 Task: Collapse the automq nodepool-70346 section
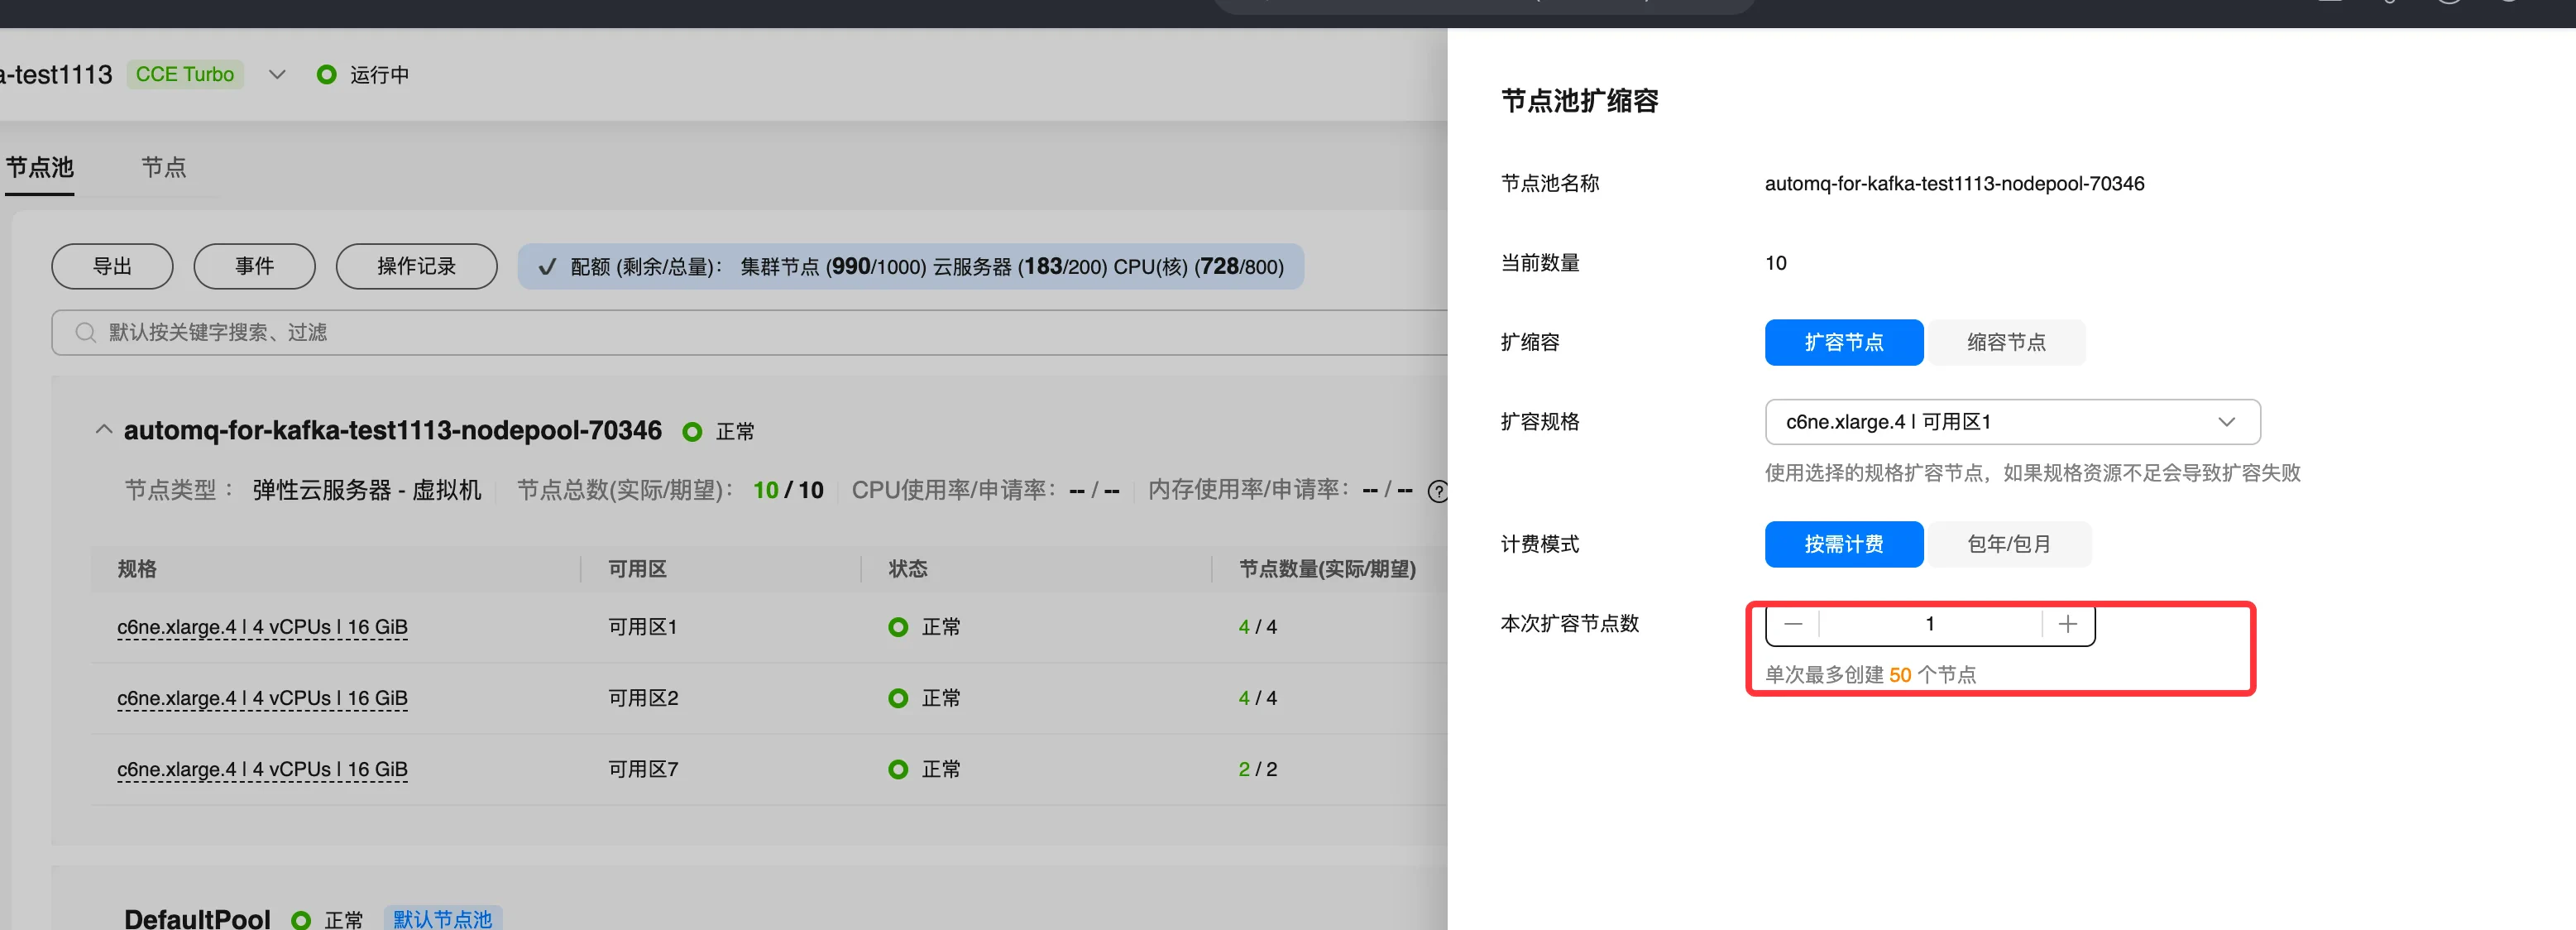point(103,430)
